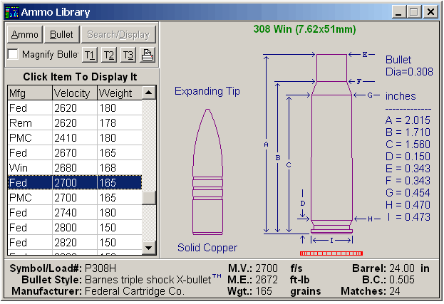Click the red scale bar under the cartridge
The width and height of the screenshot is (444, 304).
coord(331,253)
